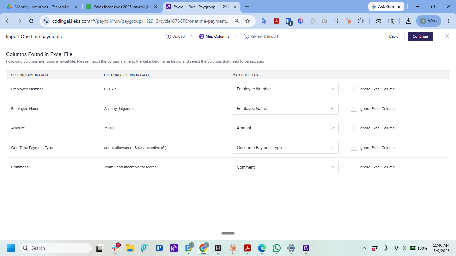Open the One Time Payment Type match dropdown
This screenshot has width=456, height=256.
(x=286, y=148)
